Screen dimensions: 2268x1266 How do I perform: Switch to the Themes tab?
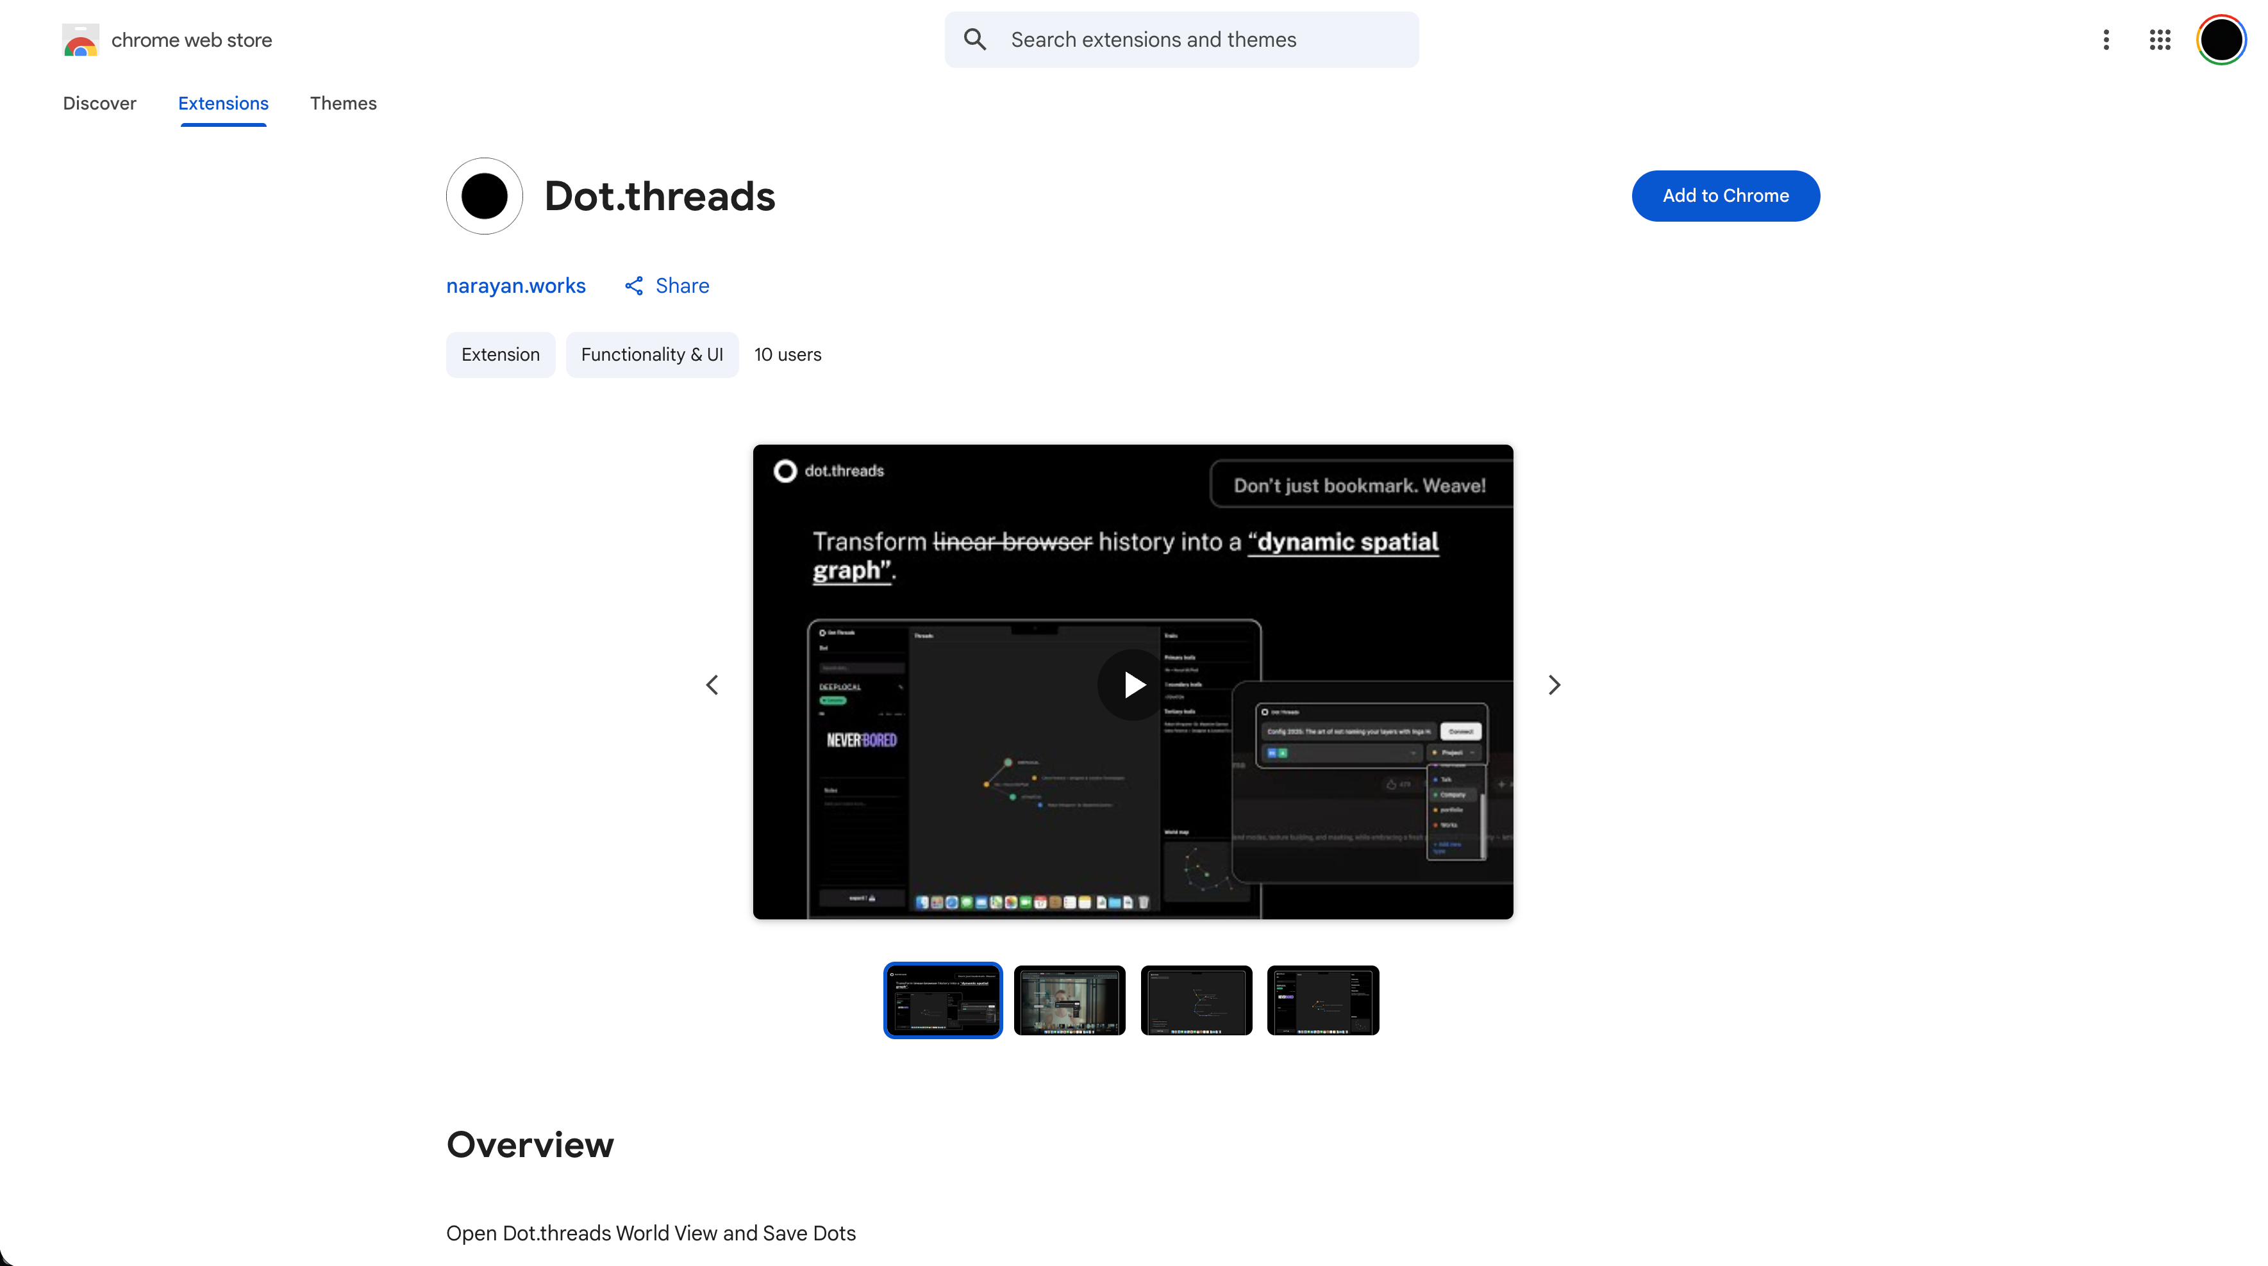coord(344,103)
